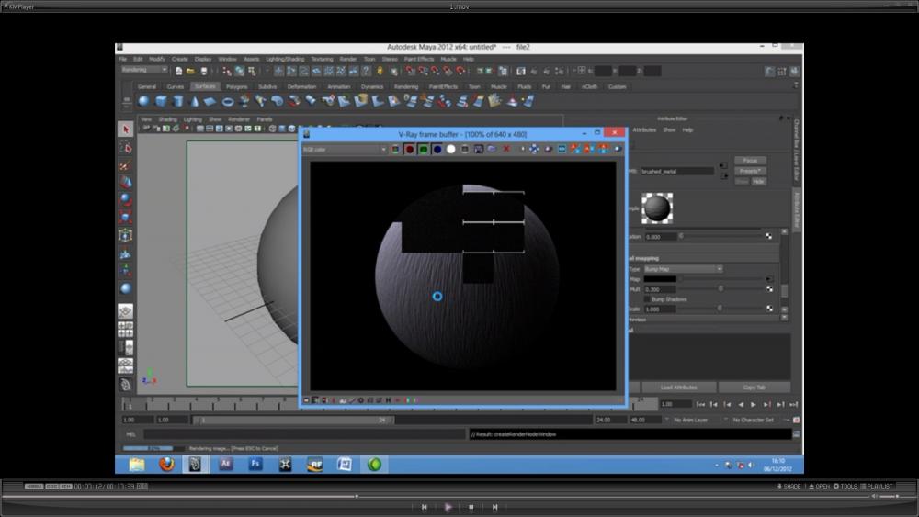This screenshot has width=919, height=517.
Task: Open the viewport Shading menu
Action: (167, 119)
